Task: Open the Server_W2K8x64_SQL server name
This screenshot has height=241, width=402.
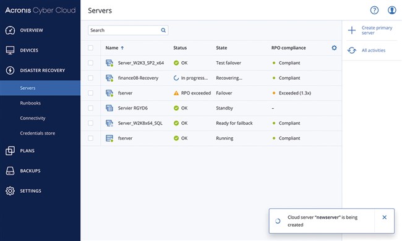Action: [x=140, y=123]
